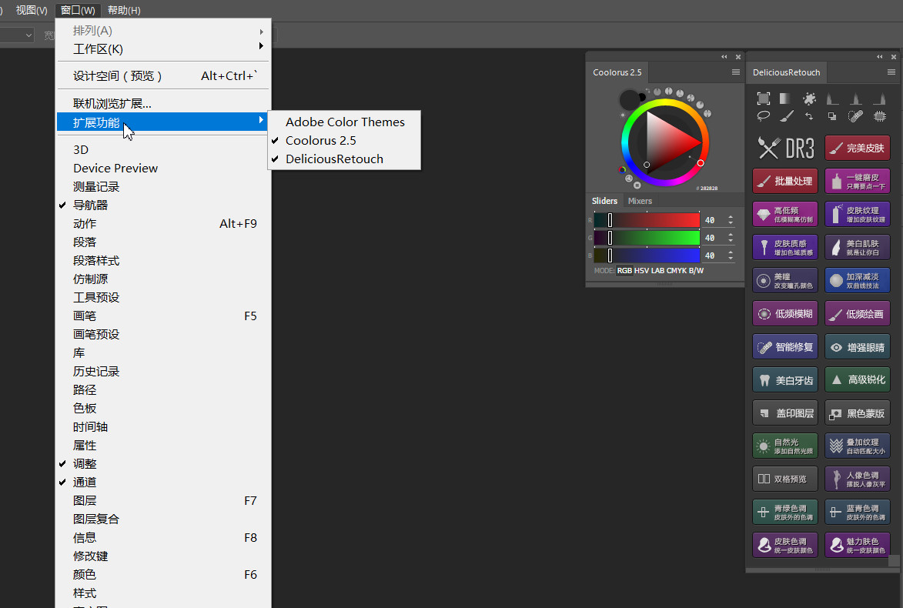This screenshot has height=608, width=903.
Task: Select the gradient tool icon in DeliciousRetouch
Action: coord(785,99)
